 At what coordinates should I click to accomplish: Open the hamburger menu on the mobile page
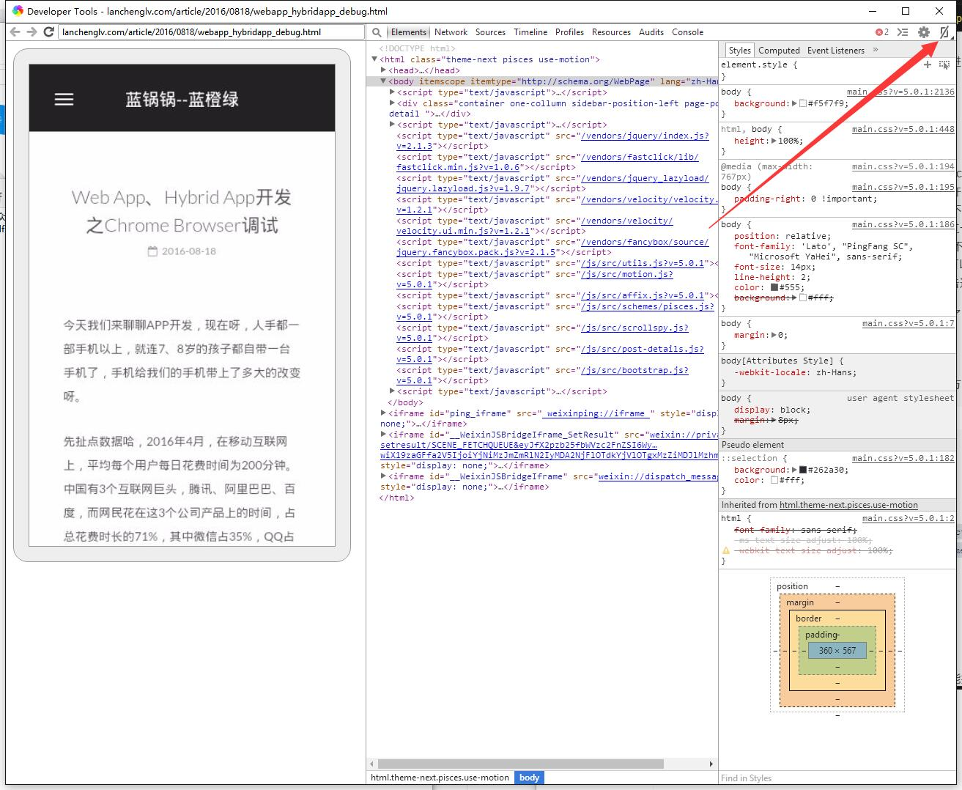pos(64,99)
